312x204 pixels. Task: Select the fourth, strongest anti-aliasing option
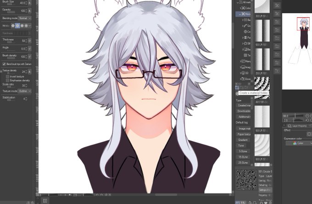point(26,26)
